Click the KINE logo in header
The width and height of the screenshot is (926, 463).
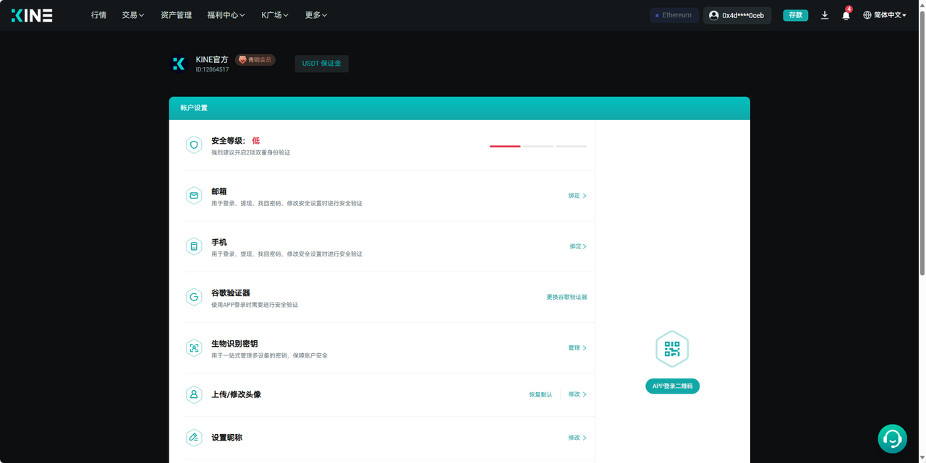click(x=32, y=15)
